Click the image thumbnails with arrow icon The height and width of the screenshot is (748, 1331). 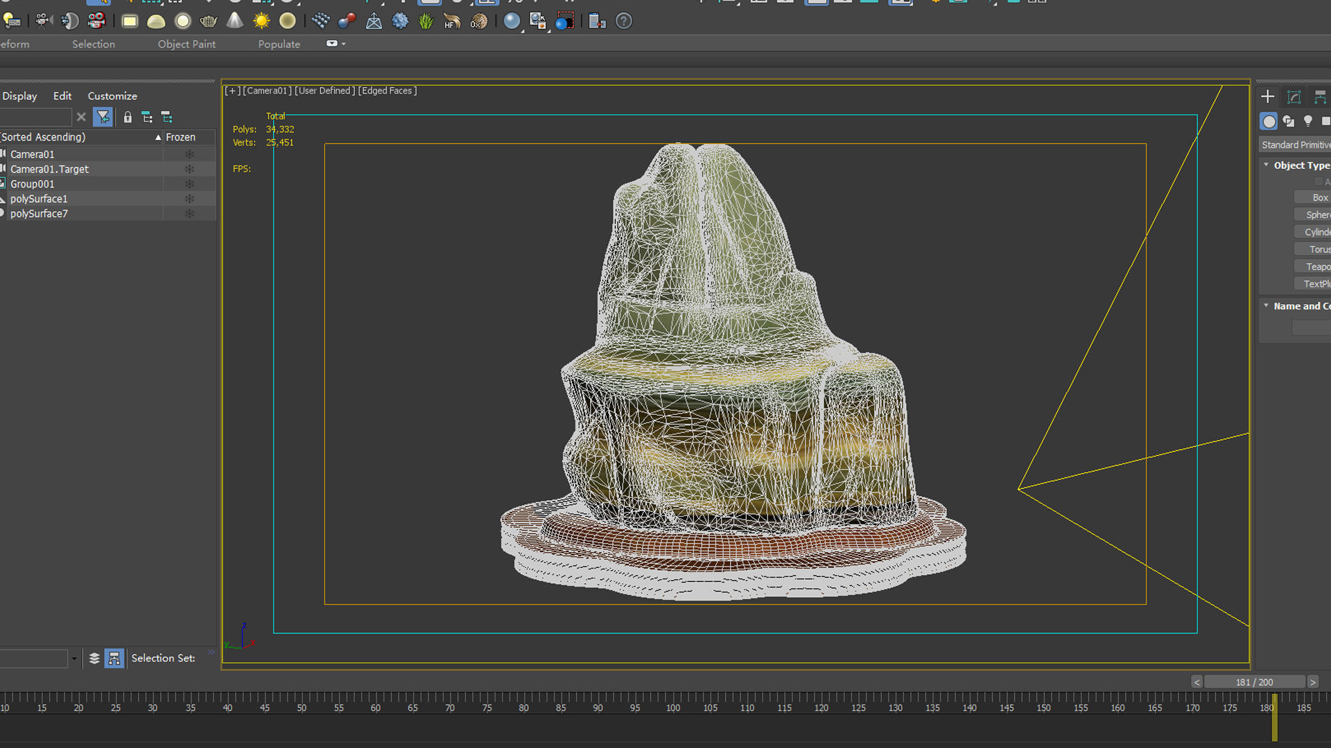point(538,21)
